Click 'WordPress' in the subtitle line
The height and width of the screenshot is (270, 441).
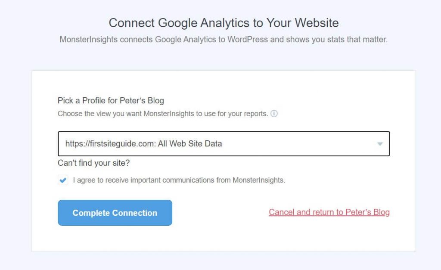pyautogui.click(x=248, y=40)
